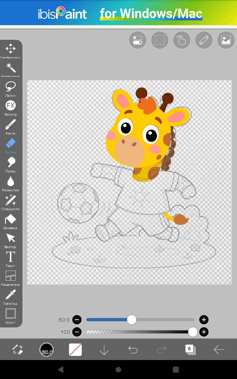Image resolution: width=237 pixels, height=379 pixels.
Task: Click the brush thickness slider handle
Action: (132, 320)
